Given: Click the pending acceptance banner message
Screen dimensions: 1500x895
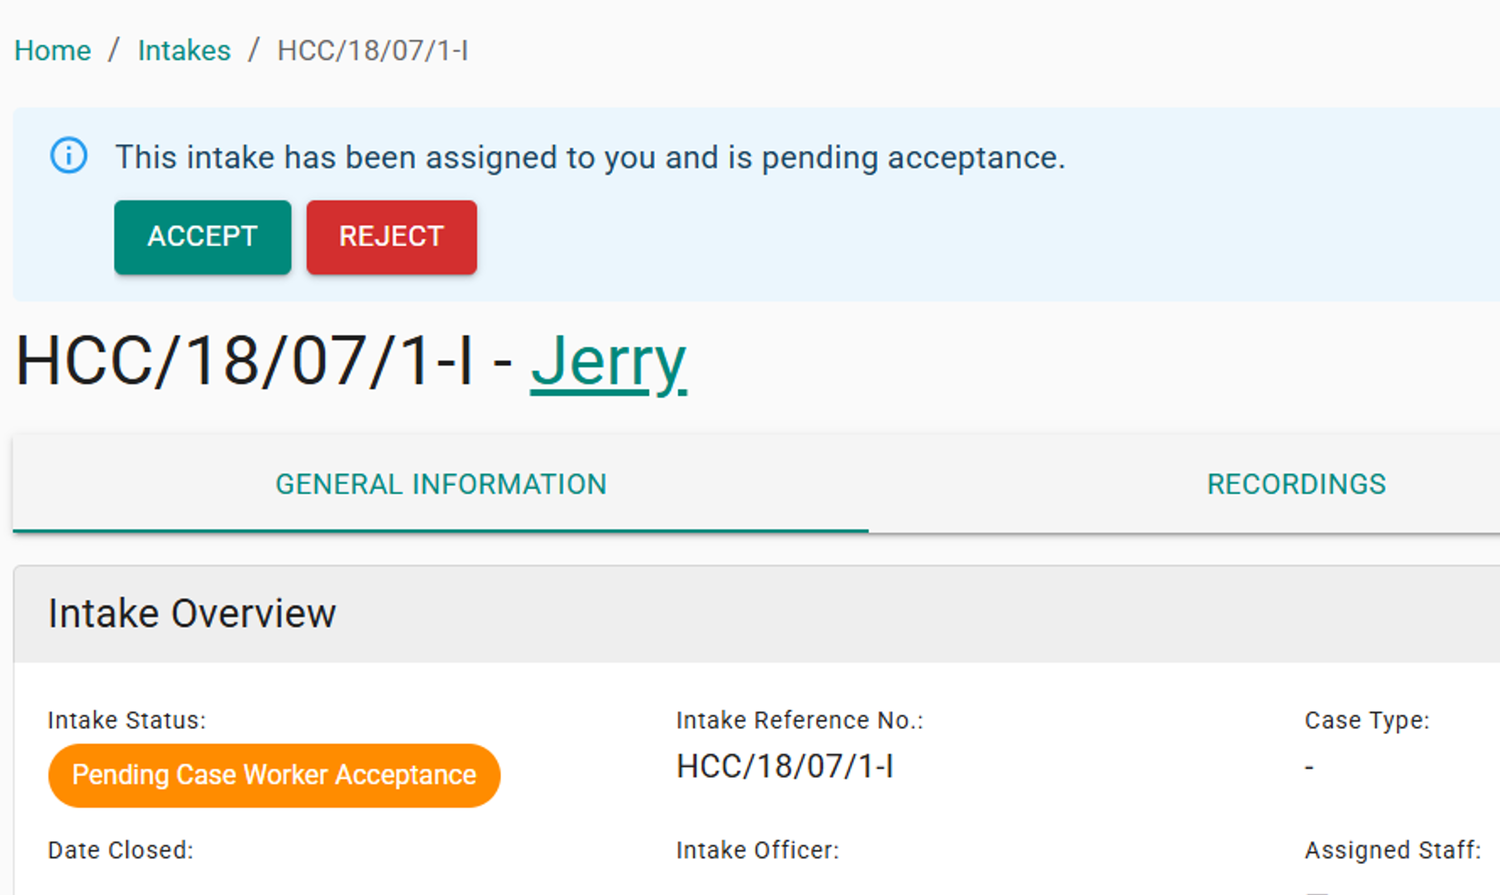Looking at the screenshot, I should pyautogui.click(x=590, y=157).
